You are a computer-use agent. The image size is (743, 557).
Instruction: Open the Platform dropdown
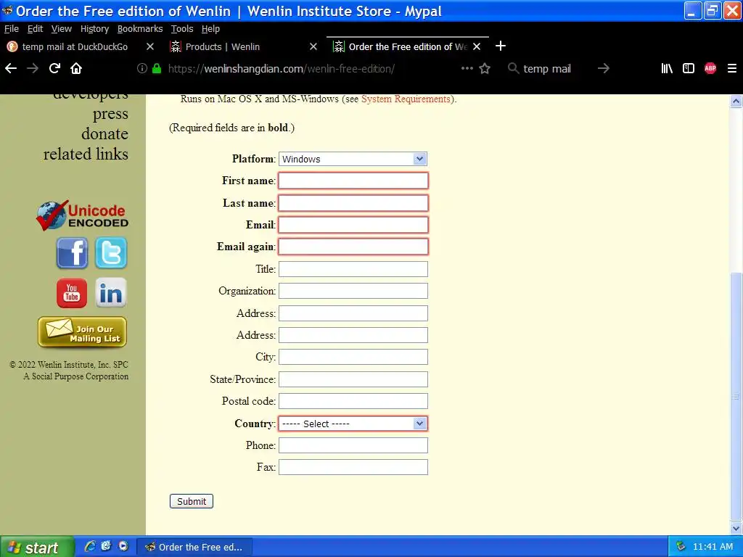(x=353, y=159)
